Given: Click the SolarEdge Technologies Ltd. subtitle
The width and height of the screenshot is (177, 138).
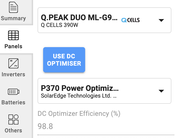Looking at the screenshot, I should (x=79, y=96).
